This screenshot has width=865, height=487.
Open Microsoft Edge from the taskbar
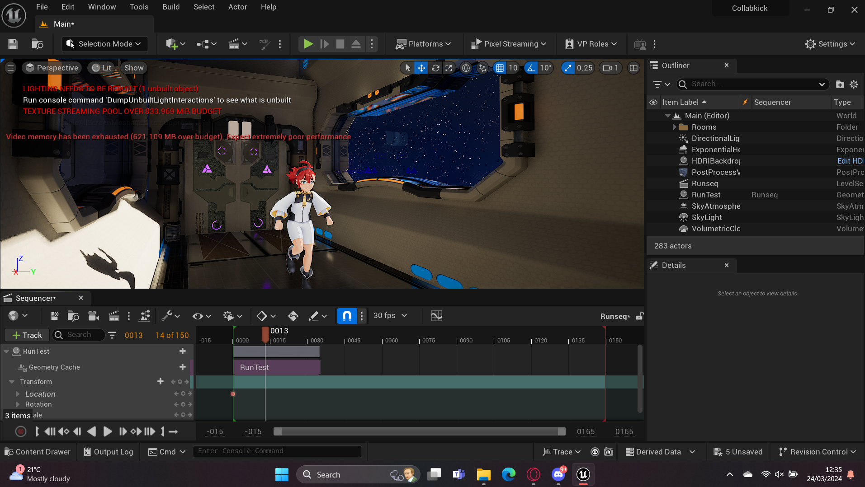click(508, 474)
